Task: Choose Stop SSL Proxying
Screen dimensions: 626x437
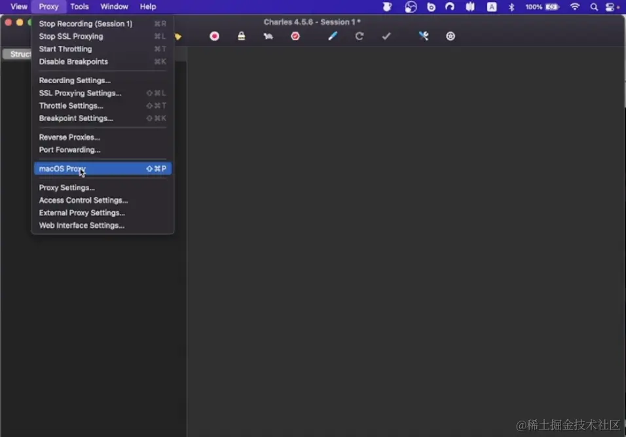Action: [x=103, y=36]
